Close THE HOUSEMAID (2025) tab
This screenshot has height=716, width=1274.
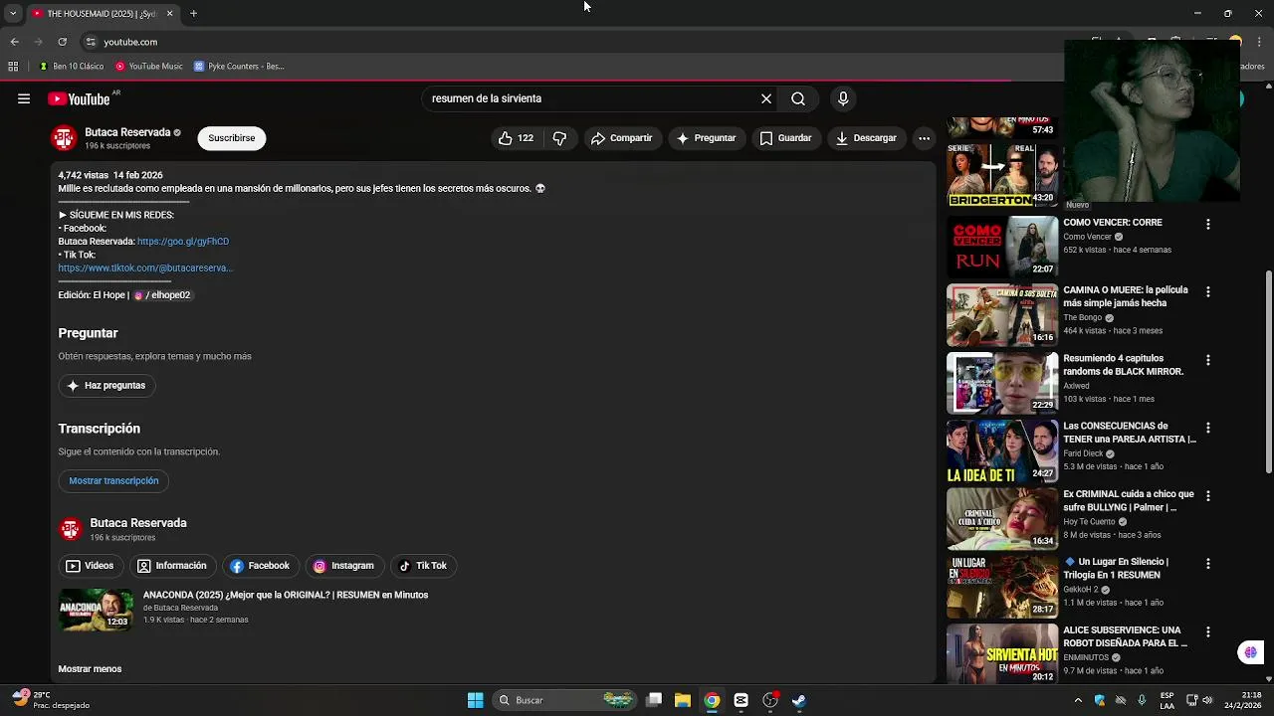point(169,13)
